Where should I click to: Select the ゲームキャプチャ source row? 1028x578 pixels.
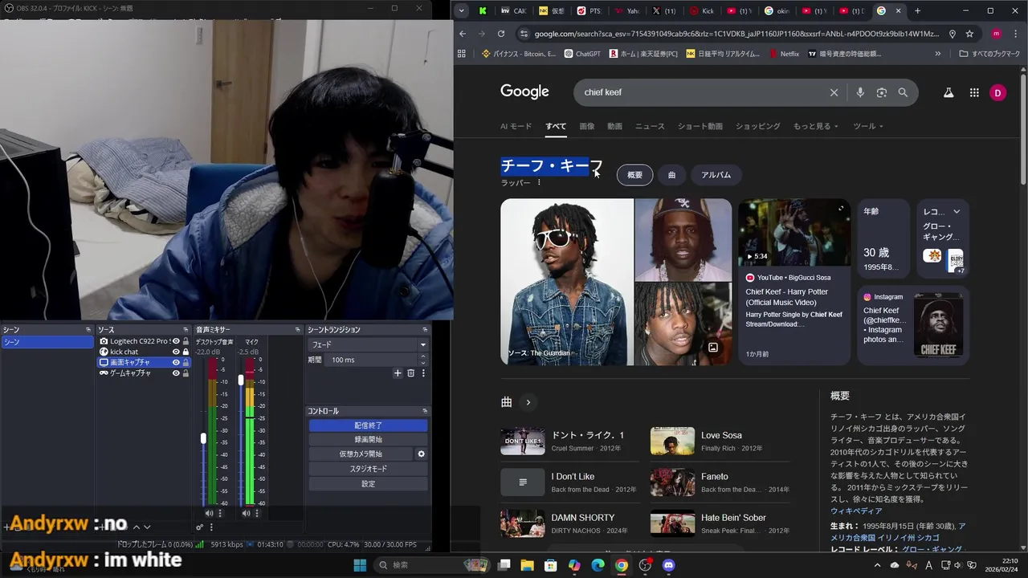point(142,372)
